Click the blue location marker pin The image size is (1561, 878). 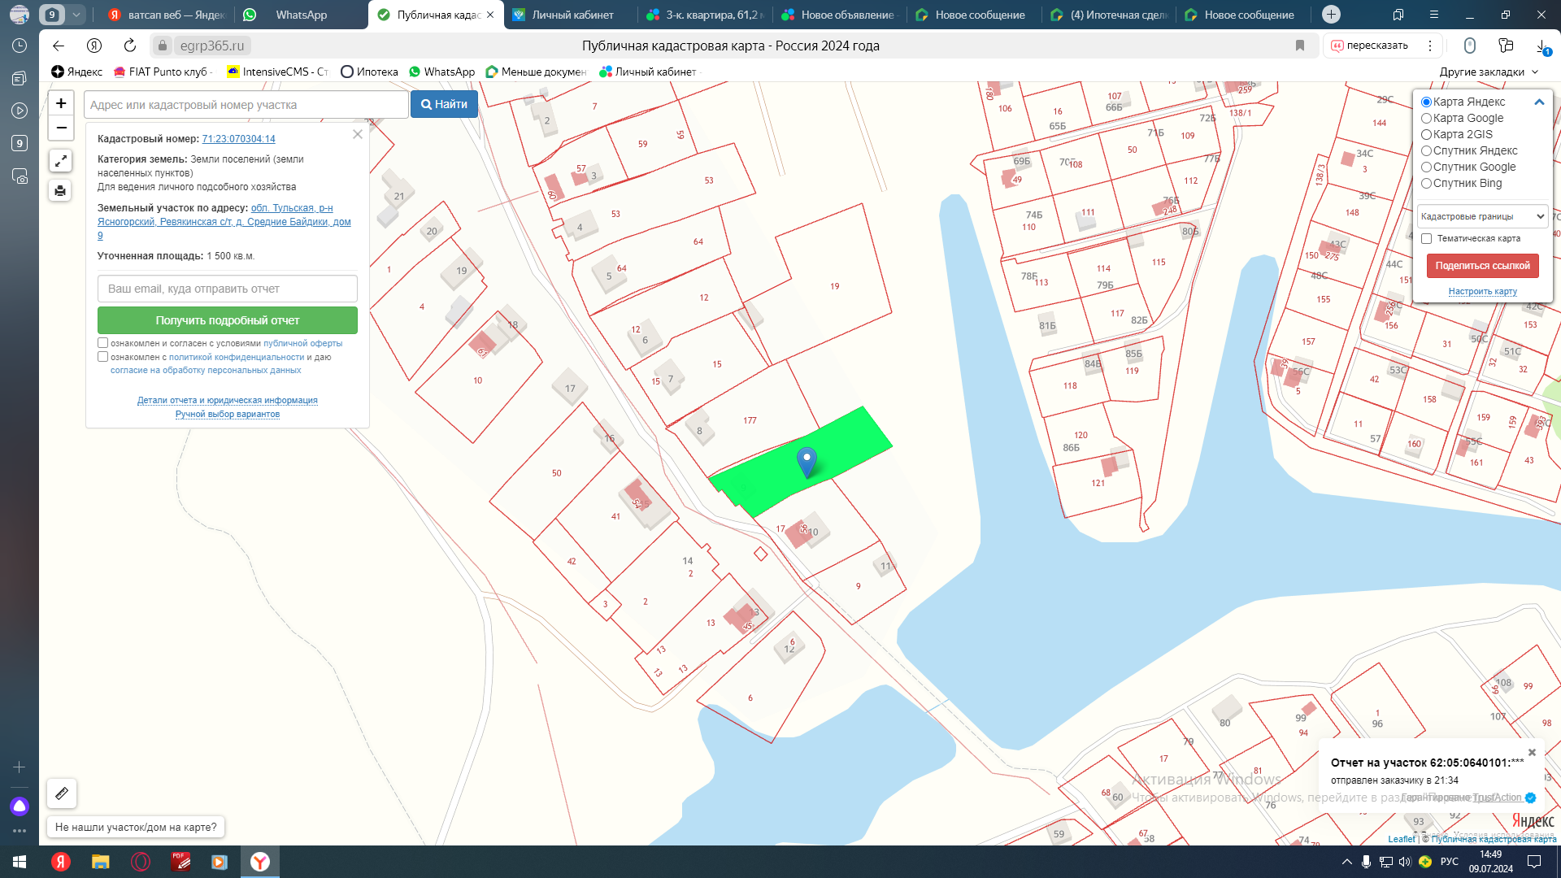pyautogui.click(x=807, y=461)
